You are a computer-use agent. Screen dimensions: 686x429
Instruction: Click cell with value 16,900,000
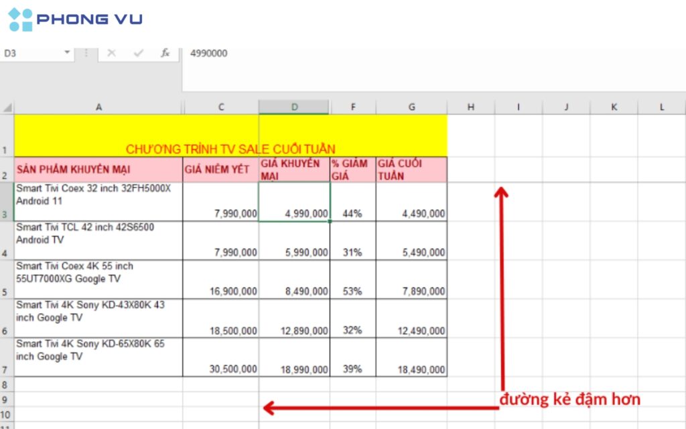[221, 280]
